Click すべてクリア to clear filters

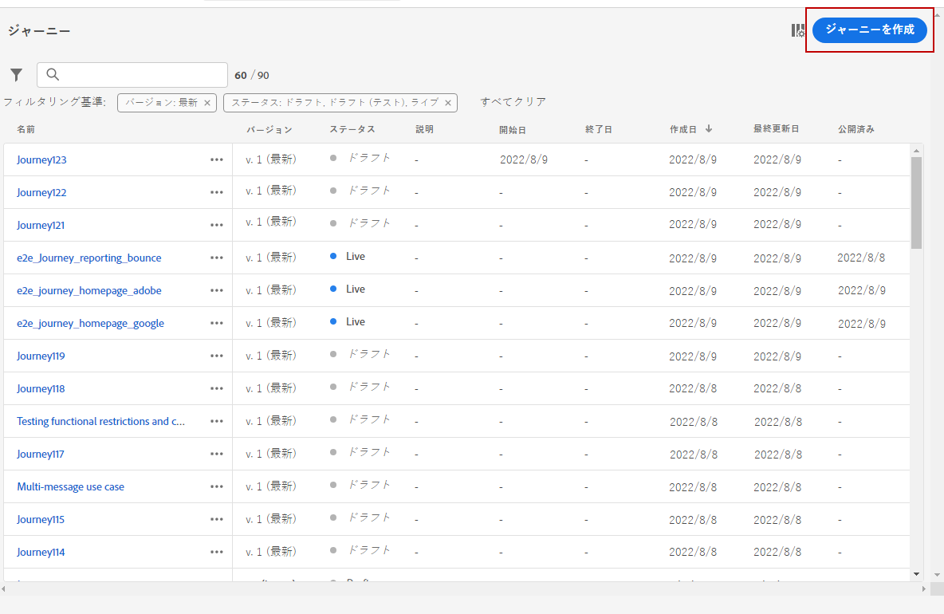(x=513, y=102)
